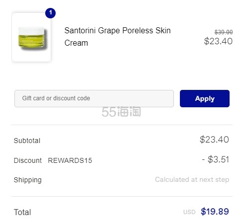Image resolution: width=243 pixels, height=223 pixels.
Task: Select the REWARDS15 discount code text
Action: tap(70, 160)
